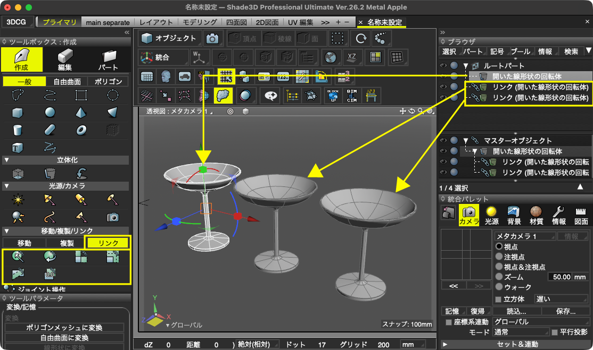Viewport: 593px width, 350px height.
Task: Select the 開いた線形状の回転体 under ルートパート
Action: [x=526, y=76]
